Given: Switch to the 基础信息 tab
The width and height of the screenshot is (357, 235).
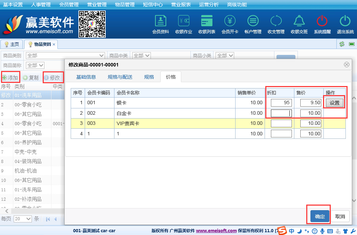Looking at the screenshot, I should (86, 77).
